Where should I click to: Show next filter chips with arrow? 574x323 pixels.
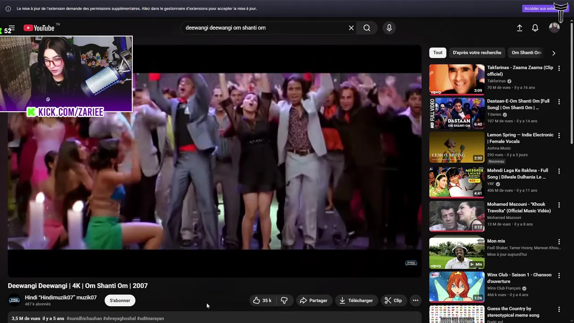(554, 53)
